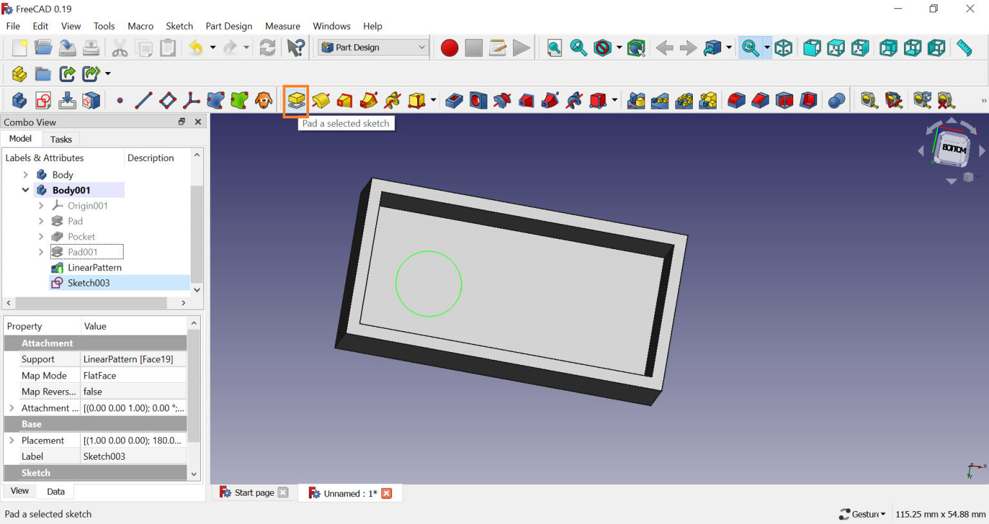
Task: Open the What's This help tool
Action: tap(296, 48)
